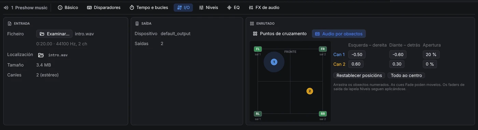Select Audio por obxectos routing mode
This screenshot has height=130, width=478.
[x=339, y=34]
